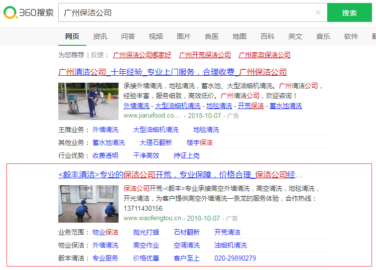Click suggested search 广州开荒保洁公司
The width and height of the screenshot is (376, 270).
click(x=205, y=55)
